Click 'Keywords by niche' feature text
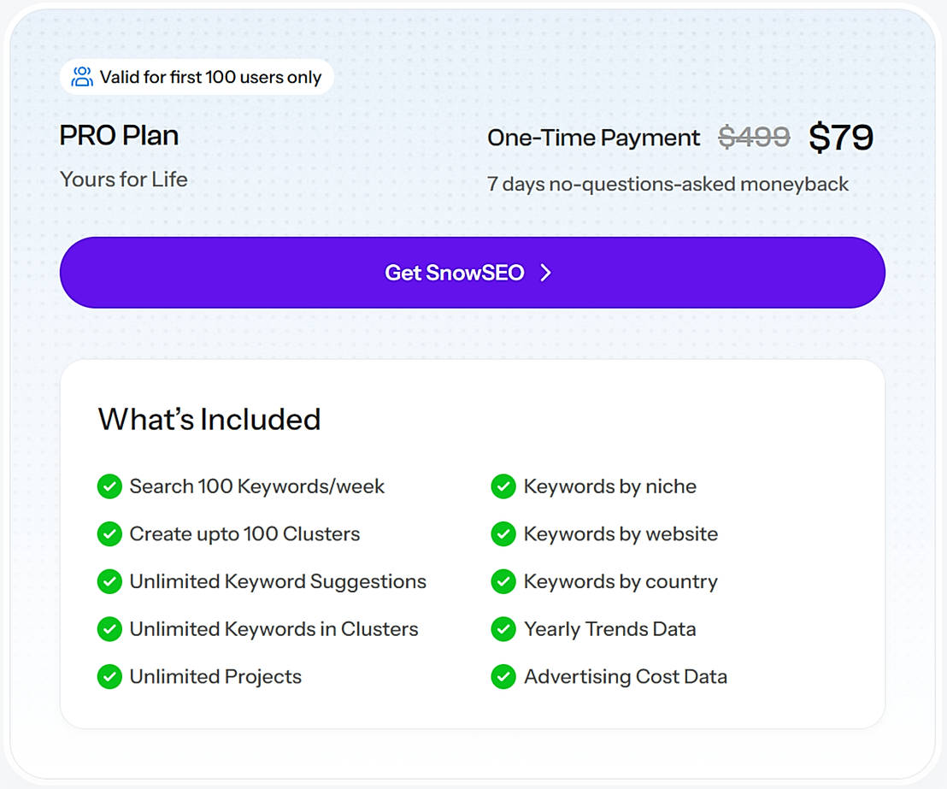 coord(610,487)
